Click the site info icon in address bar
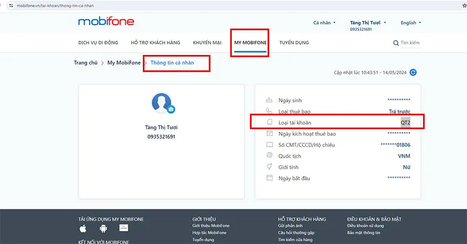 click(x=11, y=5)
